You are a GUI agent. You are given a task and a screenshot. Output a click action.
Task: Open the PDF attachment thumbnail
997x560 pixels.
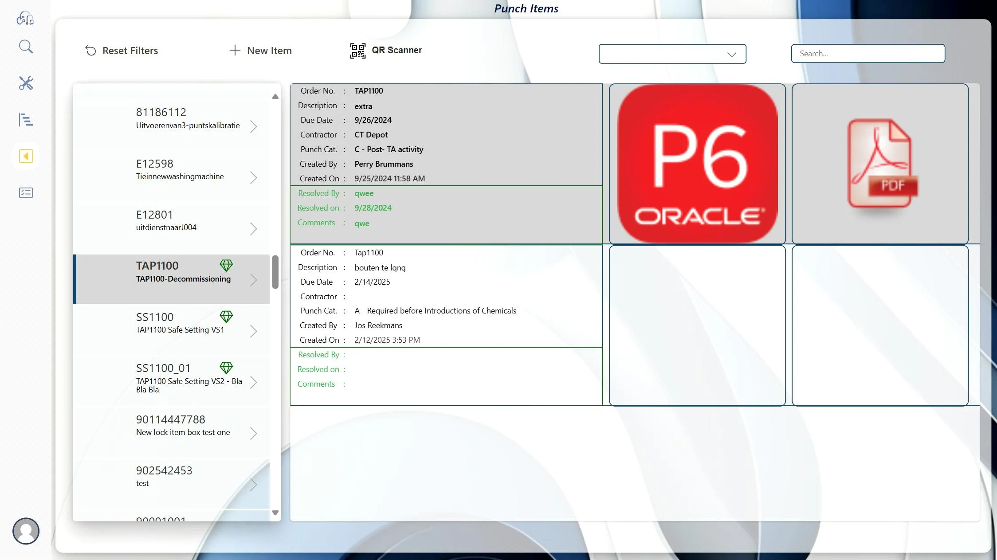coord(880,164)
